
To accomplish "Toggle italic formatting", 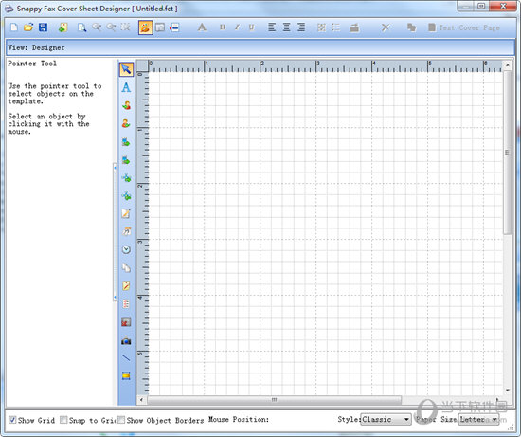I will click(237, 27).
